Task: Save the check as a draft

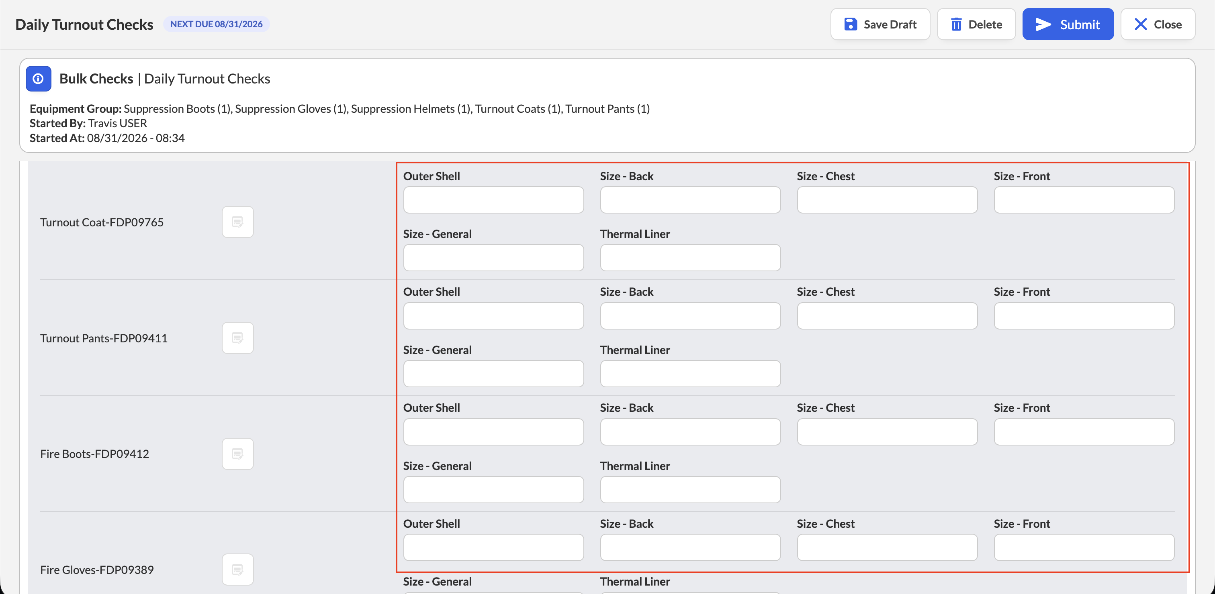Action: coord(880,24)
